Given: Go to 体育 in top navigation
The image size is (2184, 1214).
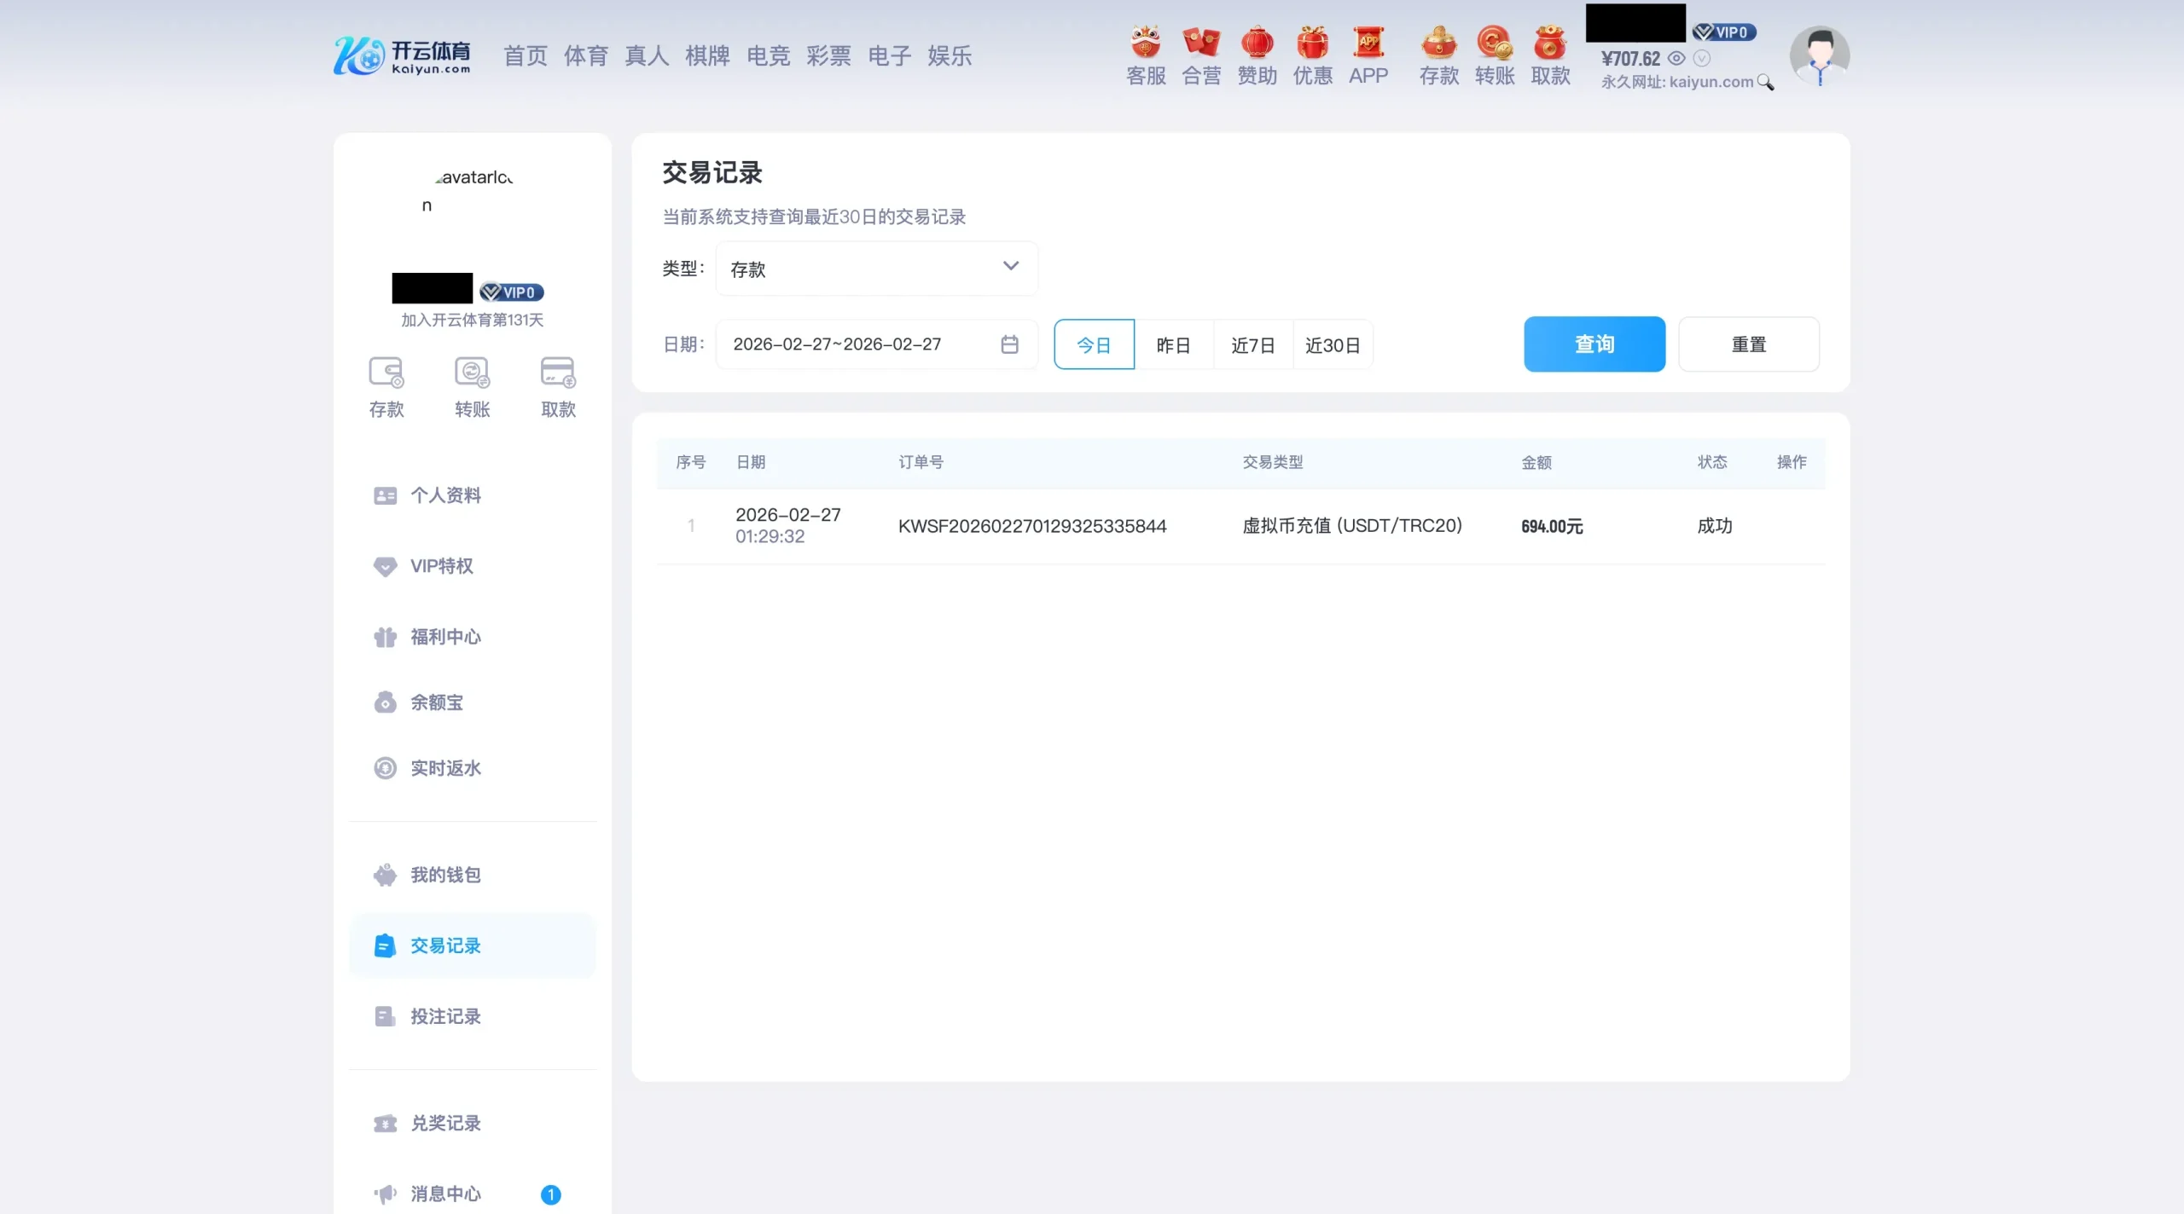Looking at the screenshot, I should coord(585,56).
